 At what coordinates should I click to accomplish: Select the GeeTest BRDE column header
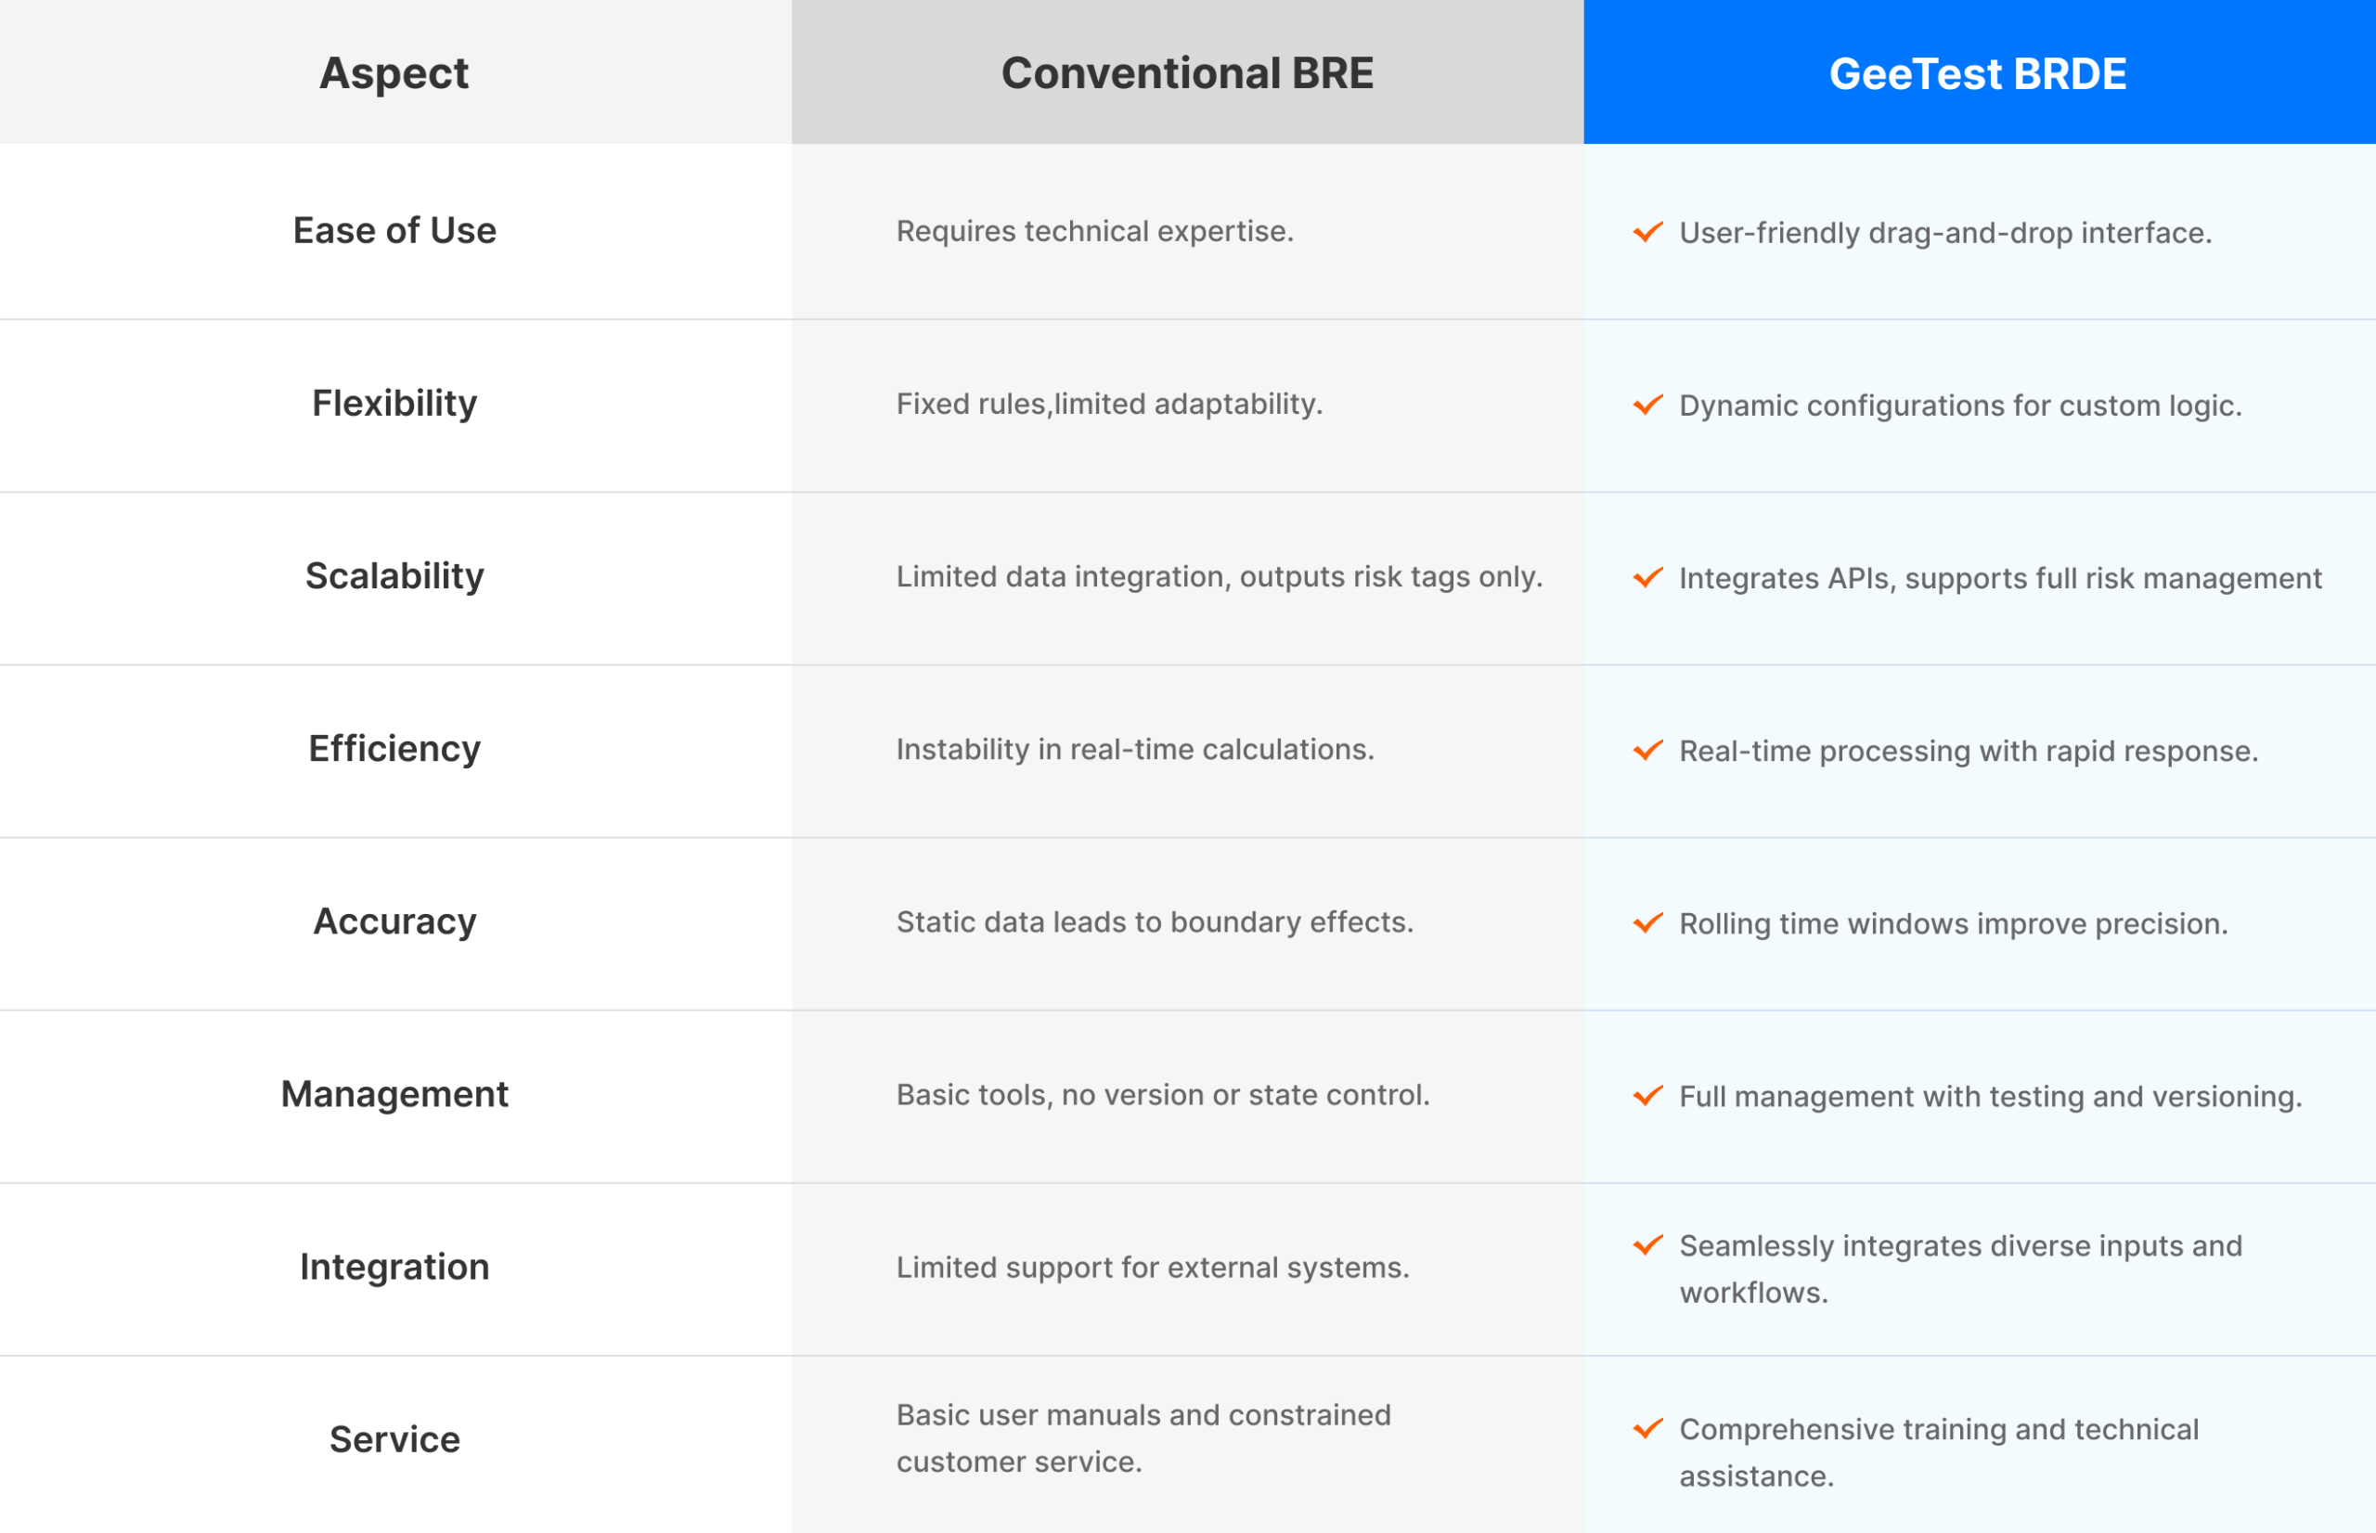[1980, 71]
